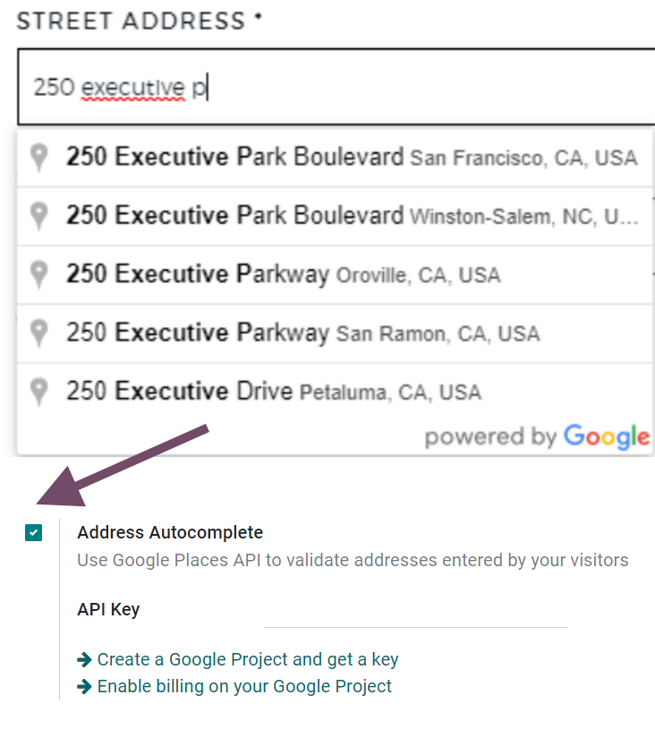Click arrow icon before Create a Google Project
655x729 pixels.
[85, 659]
